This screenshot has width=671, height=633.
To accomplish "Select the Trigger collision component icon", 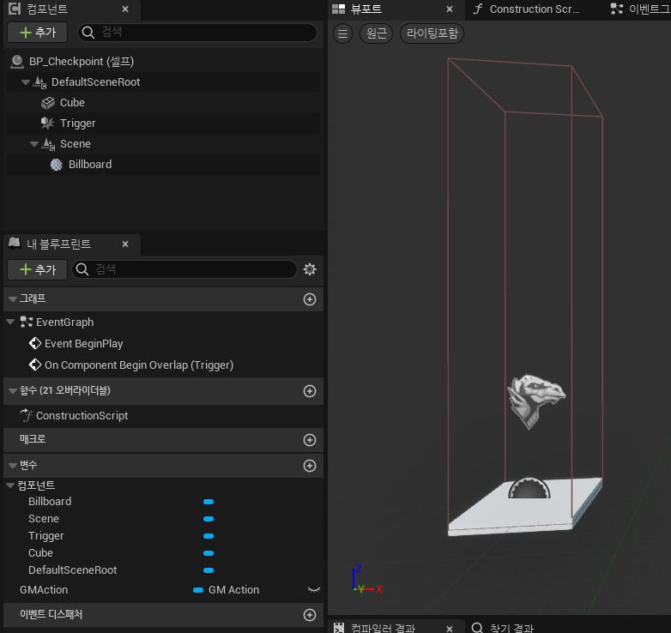I will (47, 124).
